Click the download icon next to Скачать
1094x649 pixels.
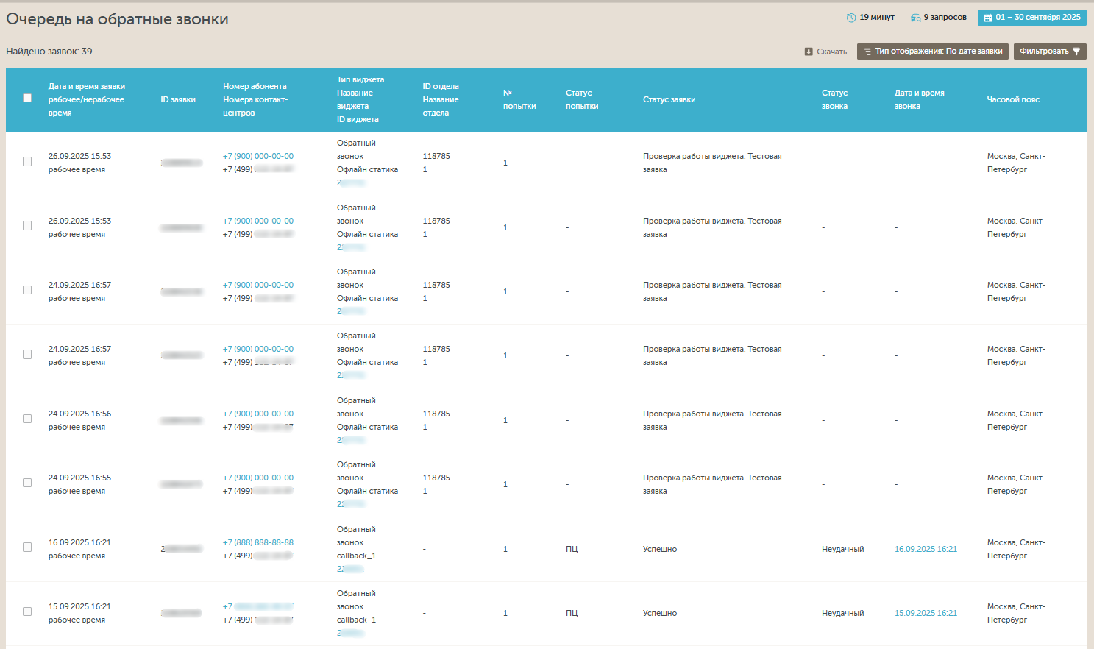coord(809,52)
